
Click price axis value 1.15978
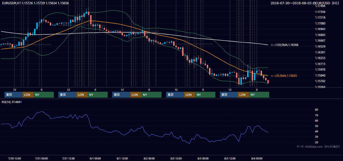click(320, 70)
